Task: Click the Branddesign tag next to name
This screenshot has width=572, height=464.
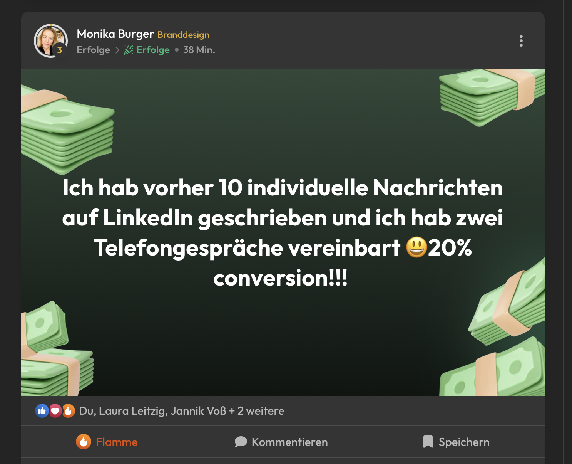Action: [183, 35]
